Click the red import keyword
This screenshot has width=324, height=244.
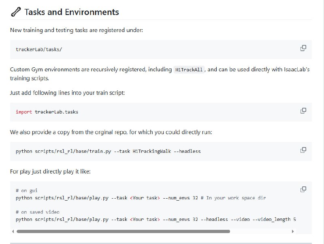click(x=24, y=112)
